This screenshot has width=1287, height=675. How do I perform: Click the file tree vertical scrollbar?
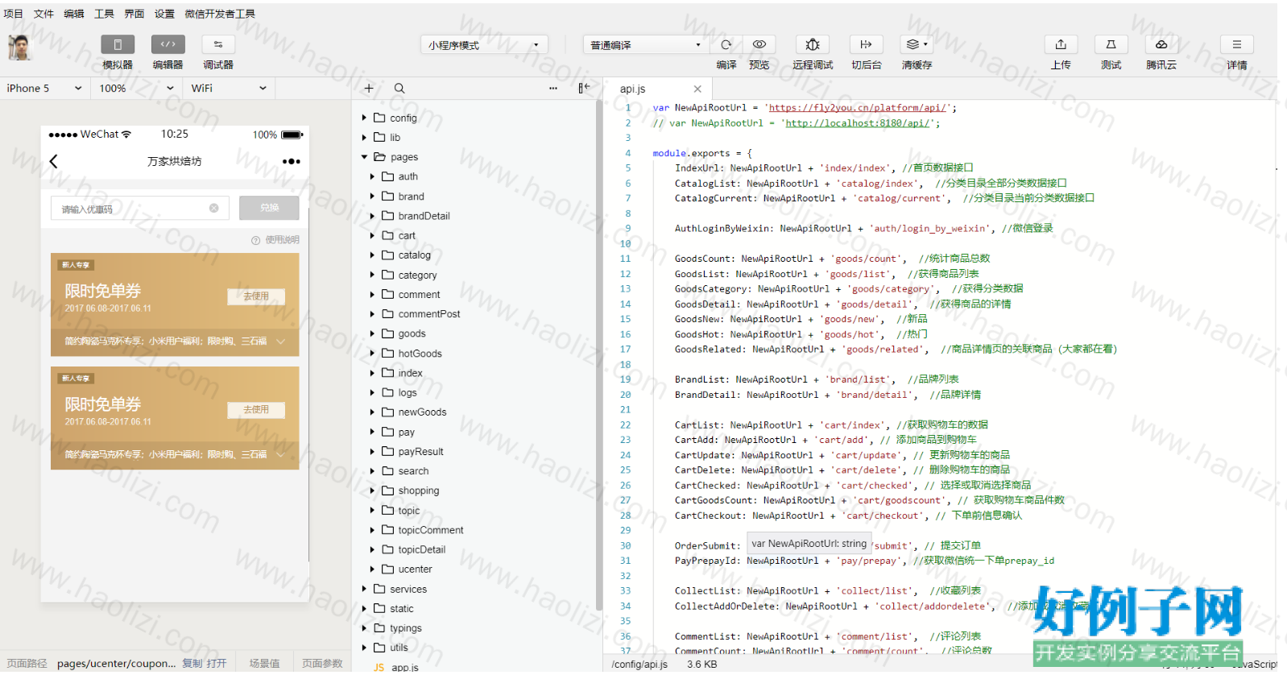pos(598,354)
